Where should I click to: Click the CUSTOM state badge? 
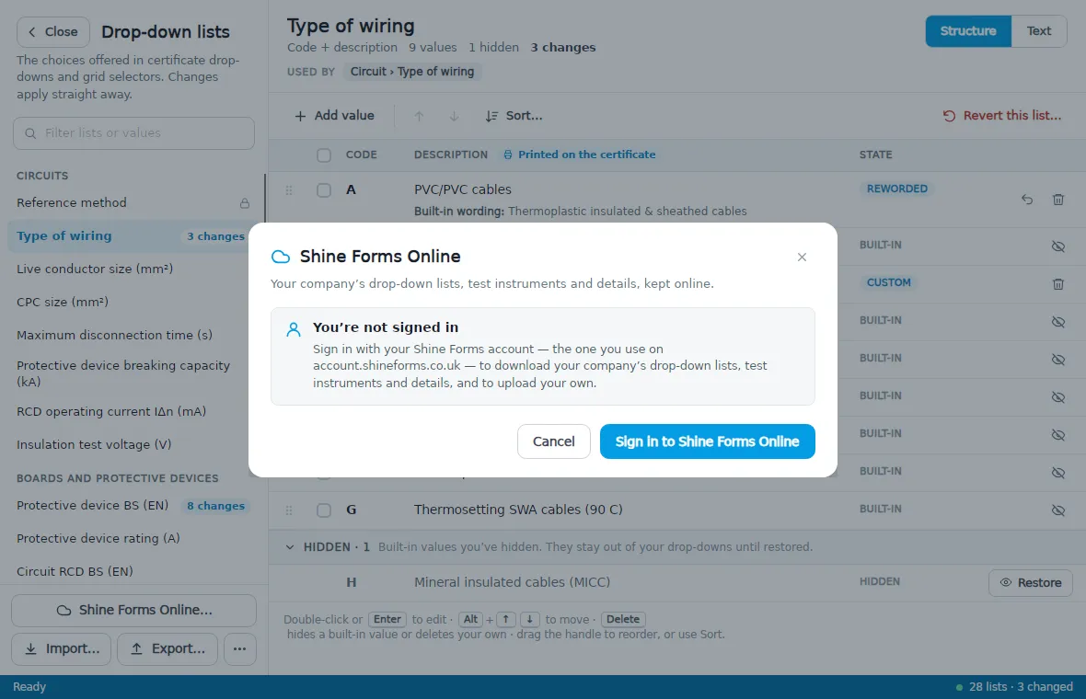tap(889, 282)
